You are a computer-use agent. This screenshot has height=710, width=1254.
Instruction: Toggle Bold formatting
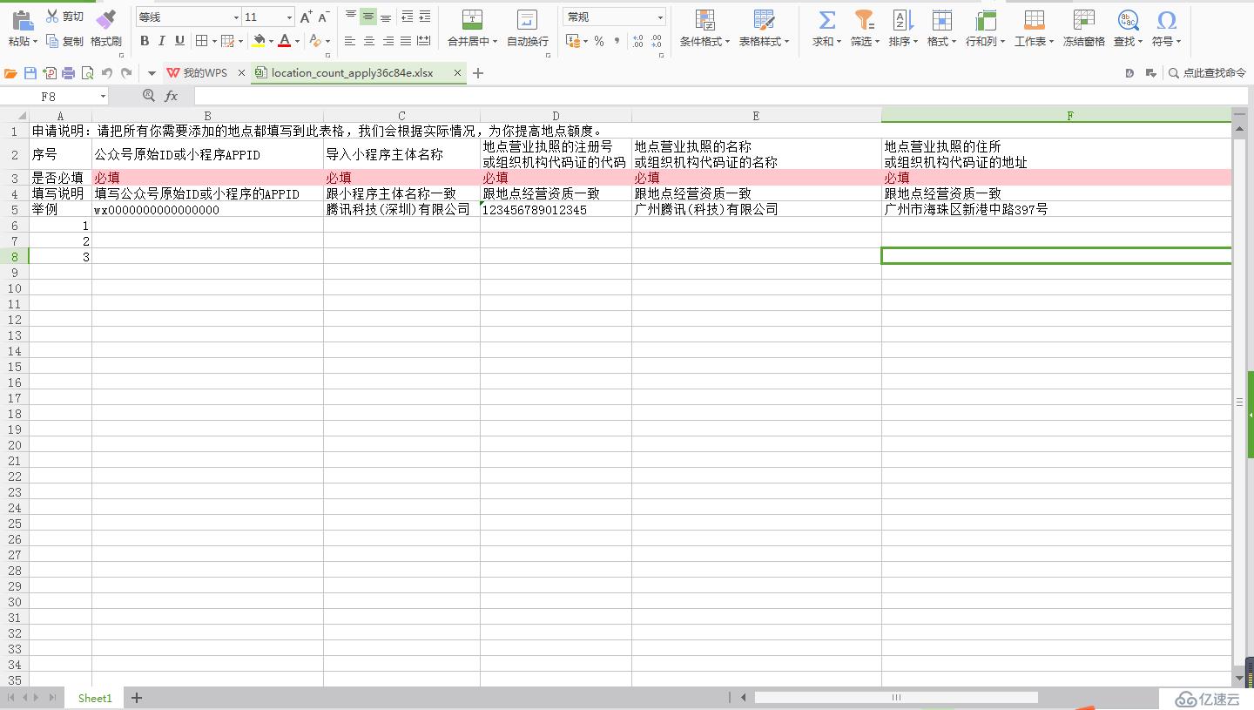tap(145, 41)
